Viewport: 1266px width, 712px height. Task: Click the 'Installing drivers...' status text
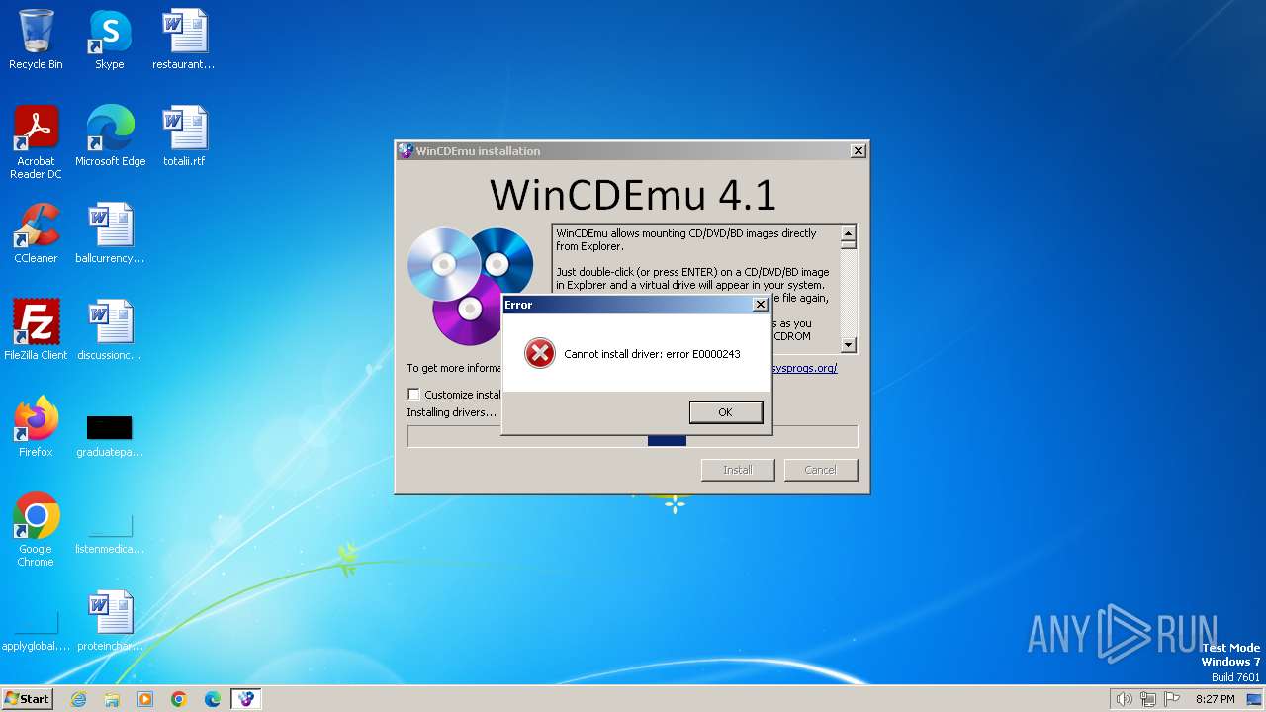tap(452, 412)
